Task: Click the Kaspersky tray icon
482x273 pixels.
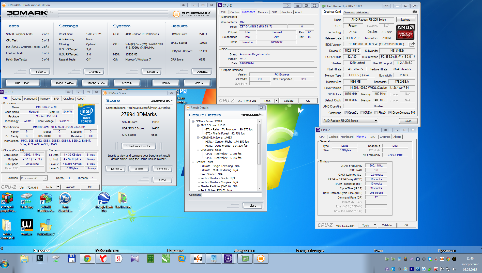Action: (x=436, y=269)
